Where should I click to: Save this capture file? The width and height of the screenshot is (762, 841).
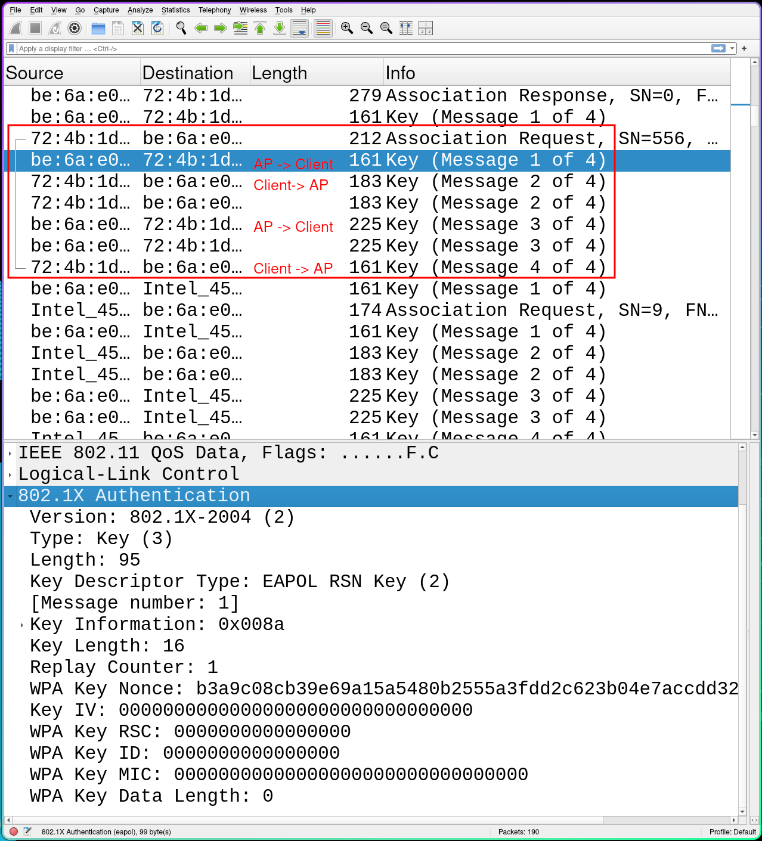click(118, 28)
